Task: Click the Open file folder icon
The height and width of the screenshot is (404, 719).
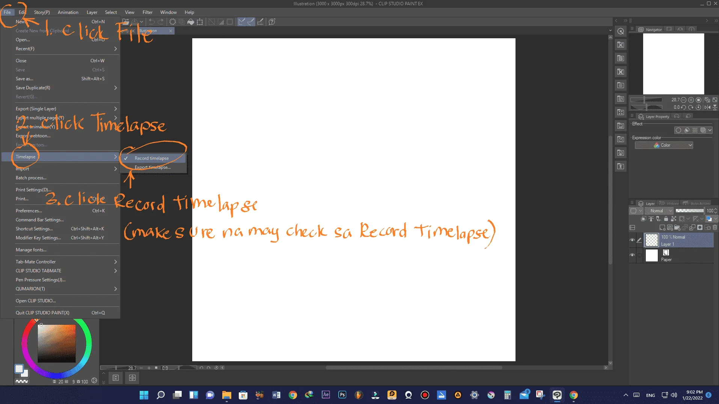Action: click(126, 22)
